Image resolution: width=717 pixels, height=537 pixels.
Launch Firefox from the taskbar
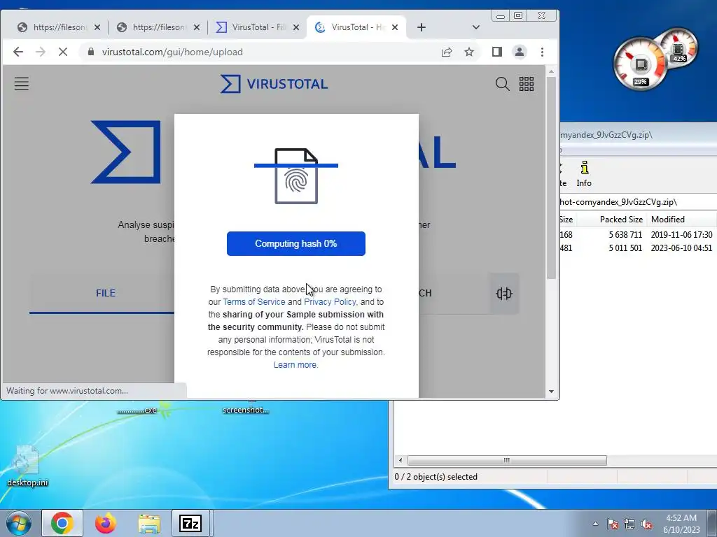[x=106, y=523]
